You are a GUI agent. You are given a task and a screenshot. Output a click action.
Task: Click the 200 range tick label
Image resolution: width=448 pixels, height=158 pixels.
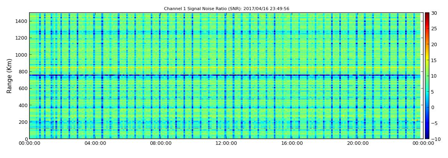(x=23, y=122)
